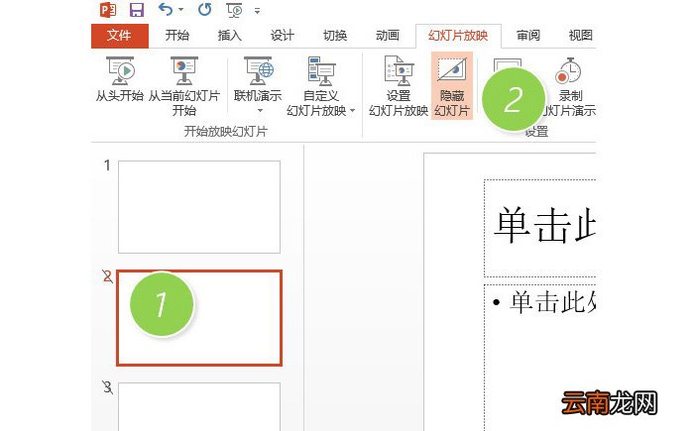Click the bulleted content placeholder text
This screenshot has width=694, height=431.
click(x=553, y=302)
